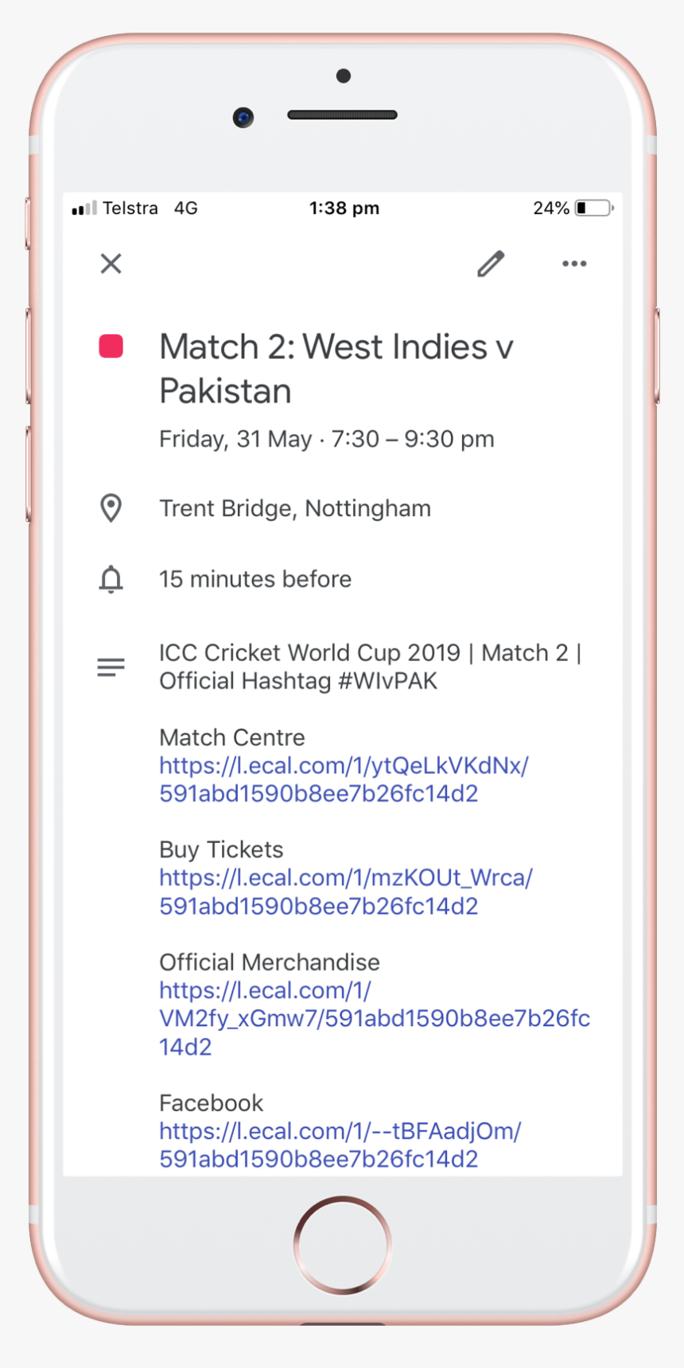Image resolution: width=684 pixels, height=1368 pixels.
Task: Open the three-dot more options menu
Action: [574, 263]
